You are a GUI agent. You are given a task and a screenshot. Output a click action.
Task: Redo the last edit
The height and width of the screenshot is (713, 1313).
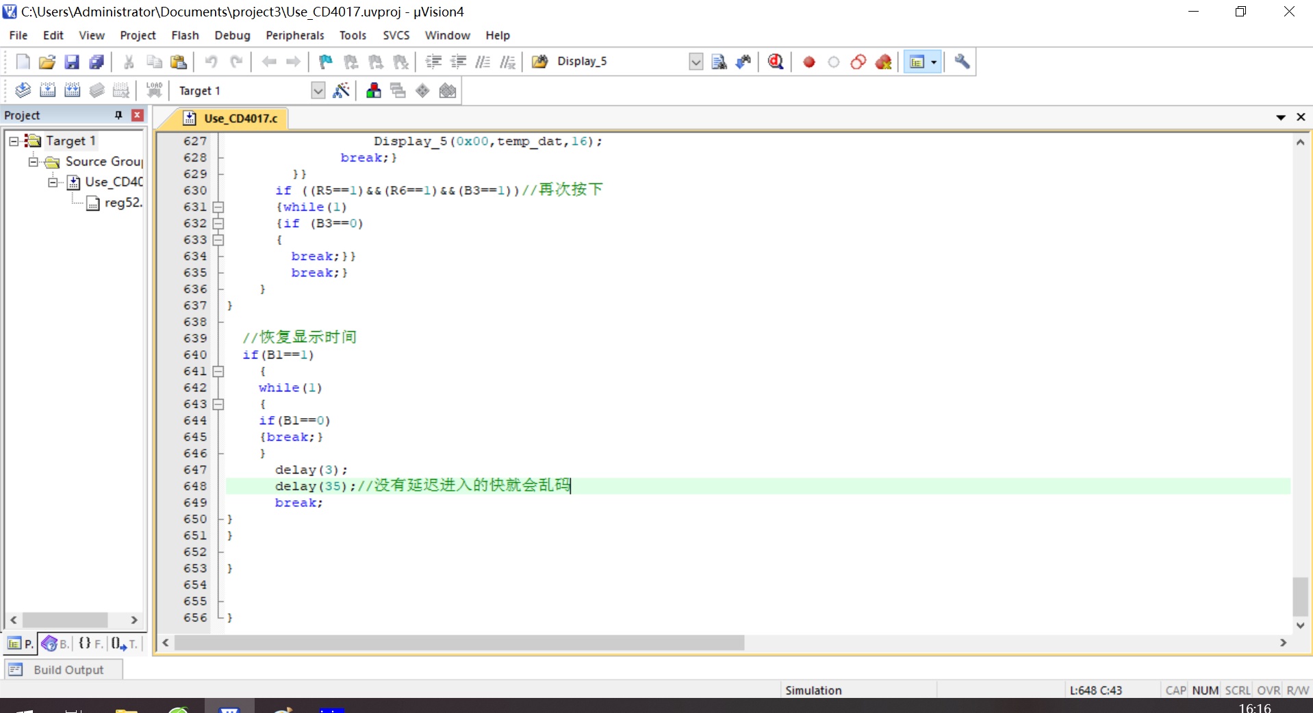[236, 62]
